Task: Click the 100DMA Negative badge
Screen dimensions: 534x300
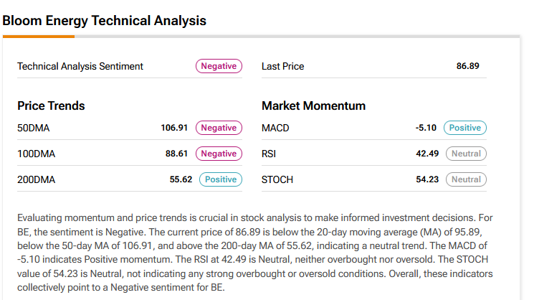Action: (x=219, y=154)
